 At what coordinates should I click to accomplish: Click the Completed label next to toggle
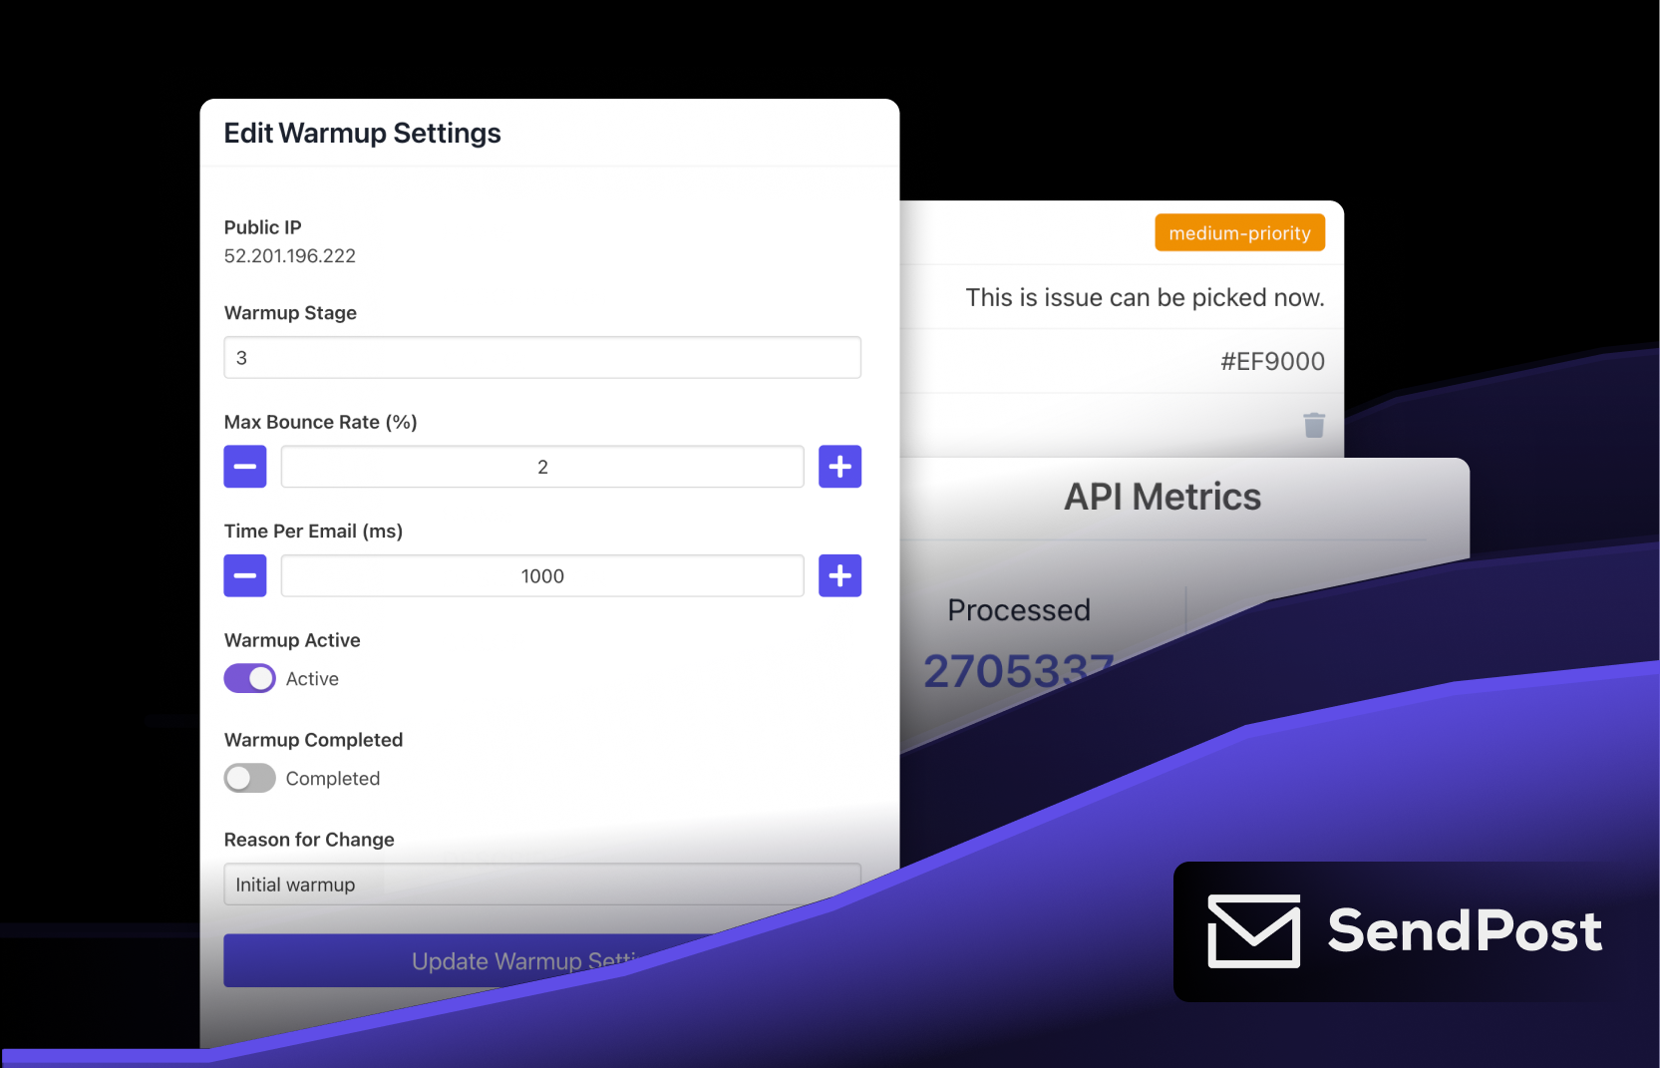tap(333, 779)
